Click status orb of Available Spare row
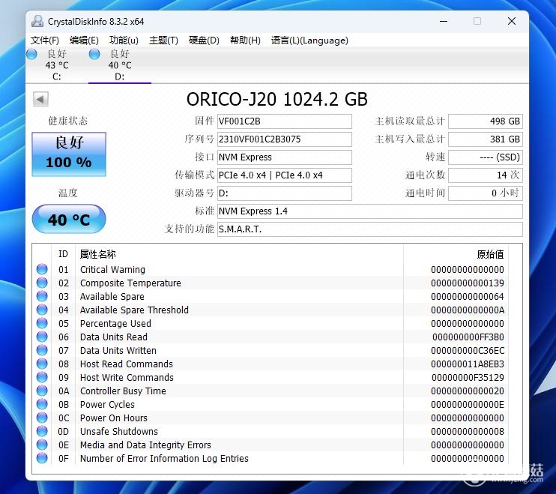556x494 pixels. tap(42, 296)
